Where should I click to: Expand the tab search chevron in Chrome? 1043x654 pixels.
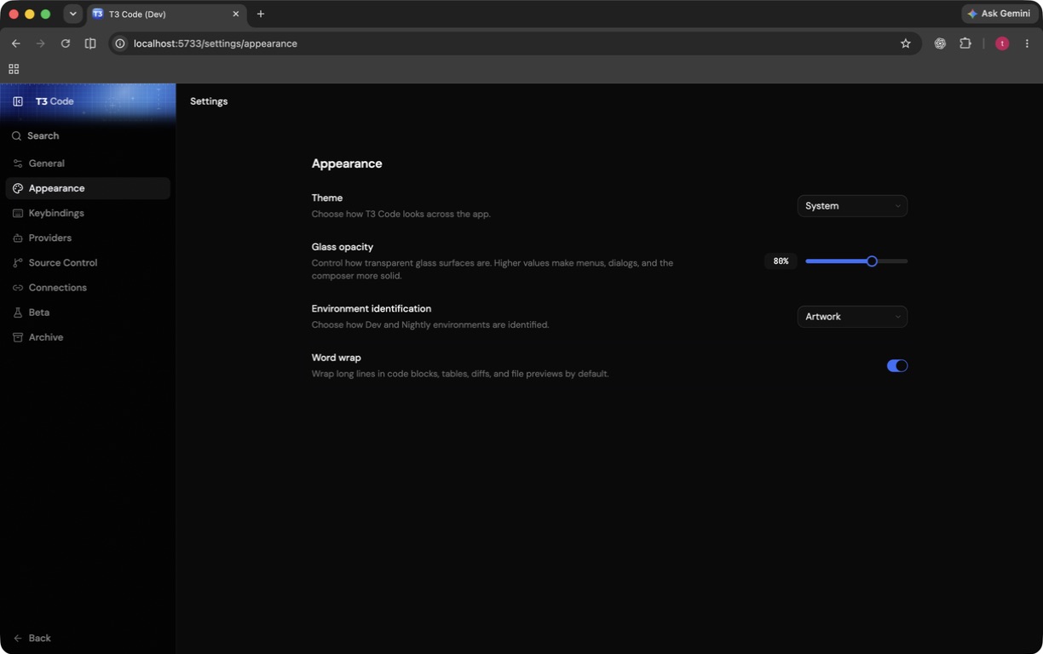tap(72, 14)
